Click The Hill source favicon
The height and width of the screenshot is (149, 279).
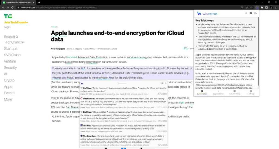click(x=81, y=125)
